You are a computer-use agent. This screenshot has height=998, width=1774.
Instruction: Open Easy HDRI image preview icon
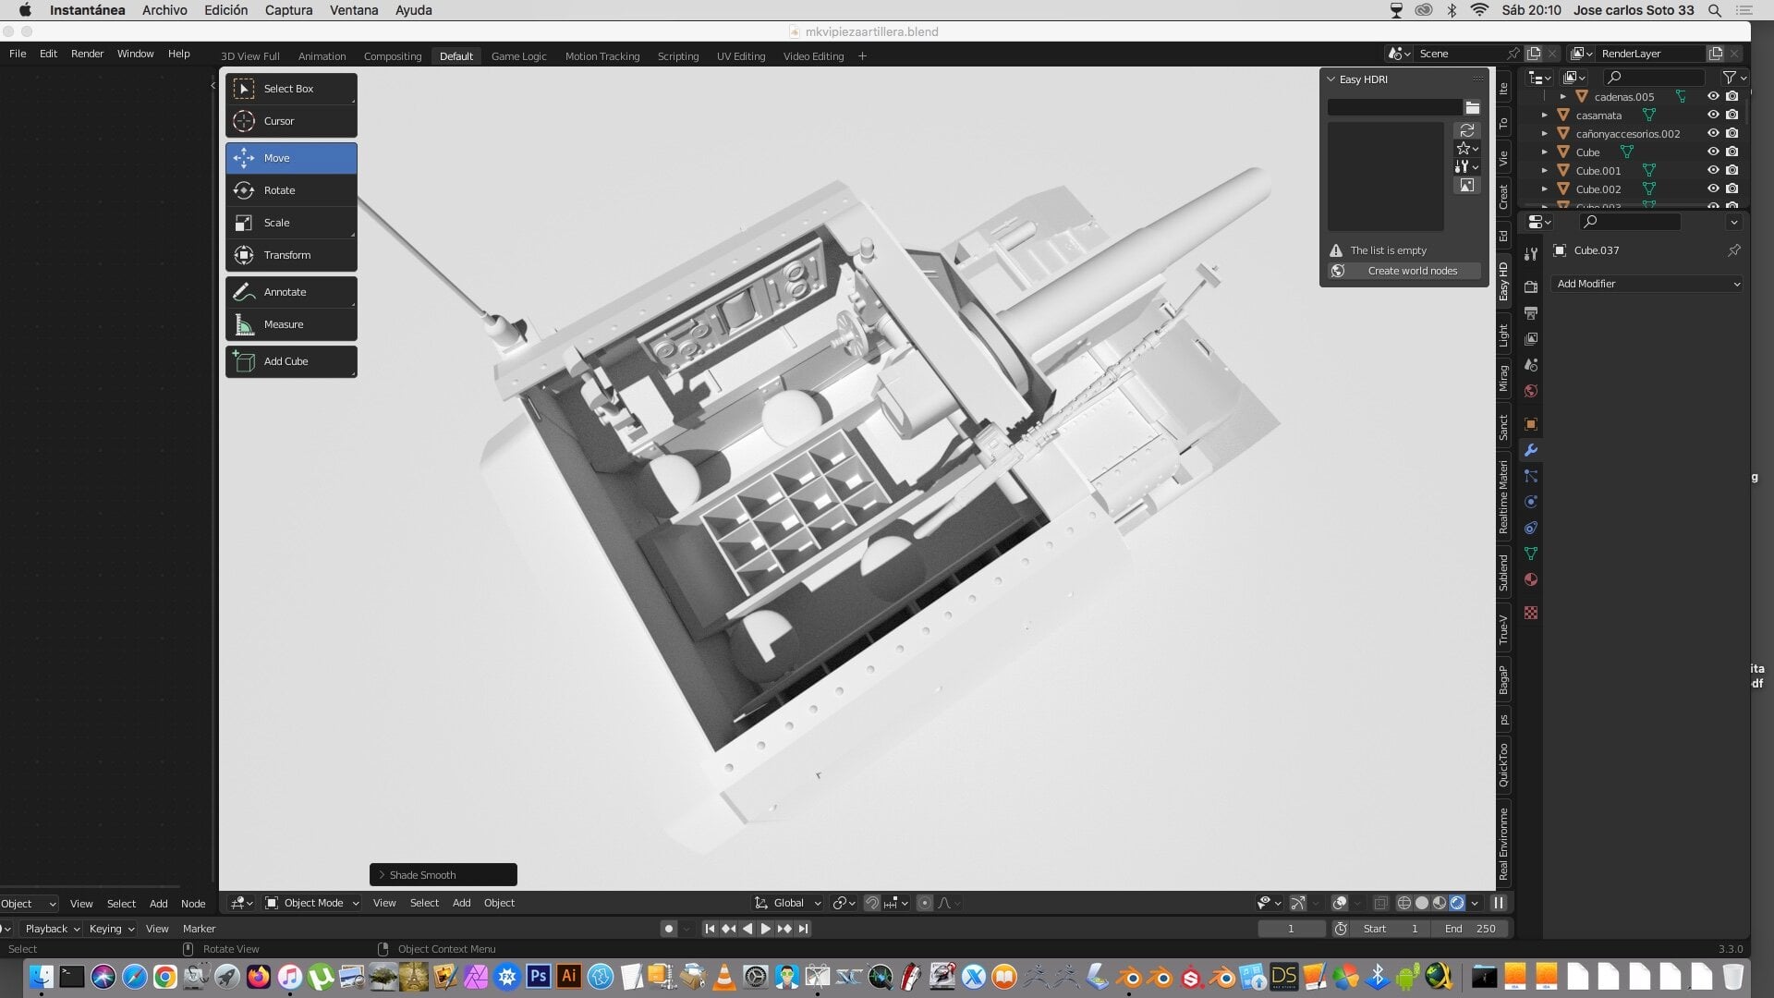click(x=1467, y=186)
